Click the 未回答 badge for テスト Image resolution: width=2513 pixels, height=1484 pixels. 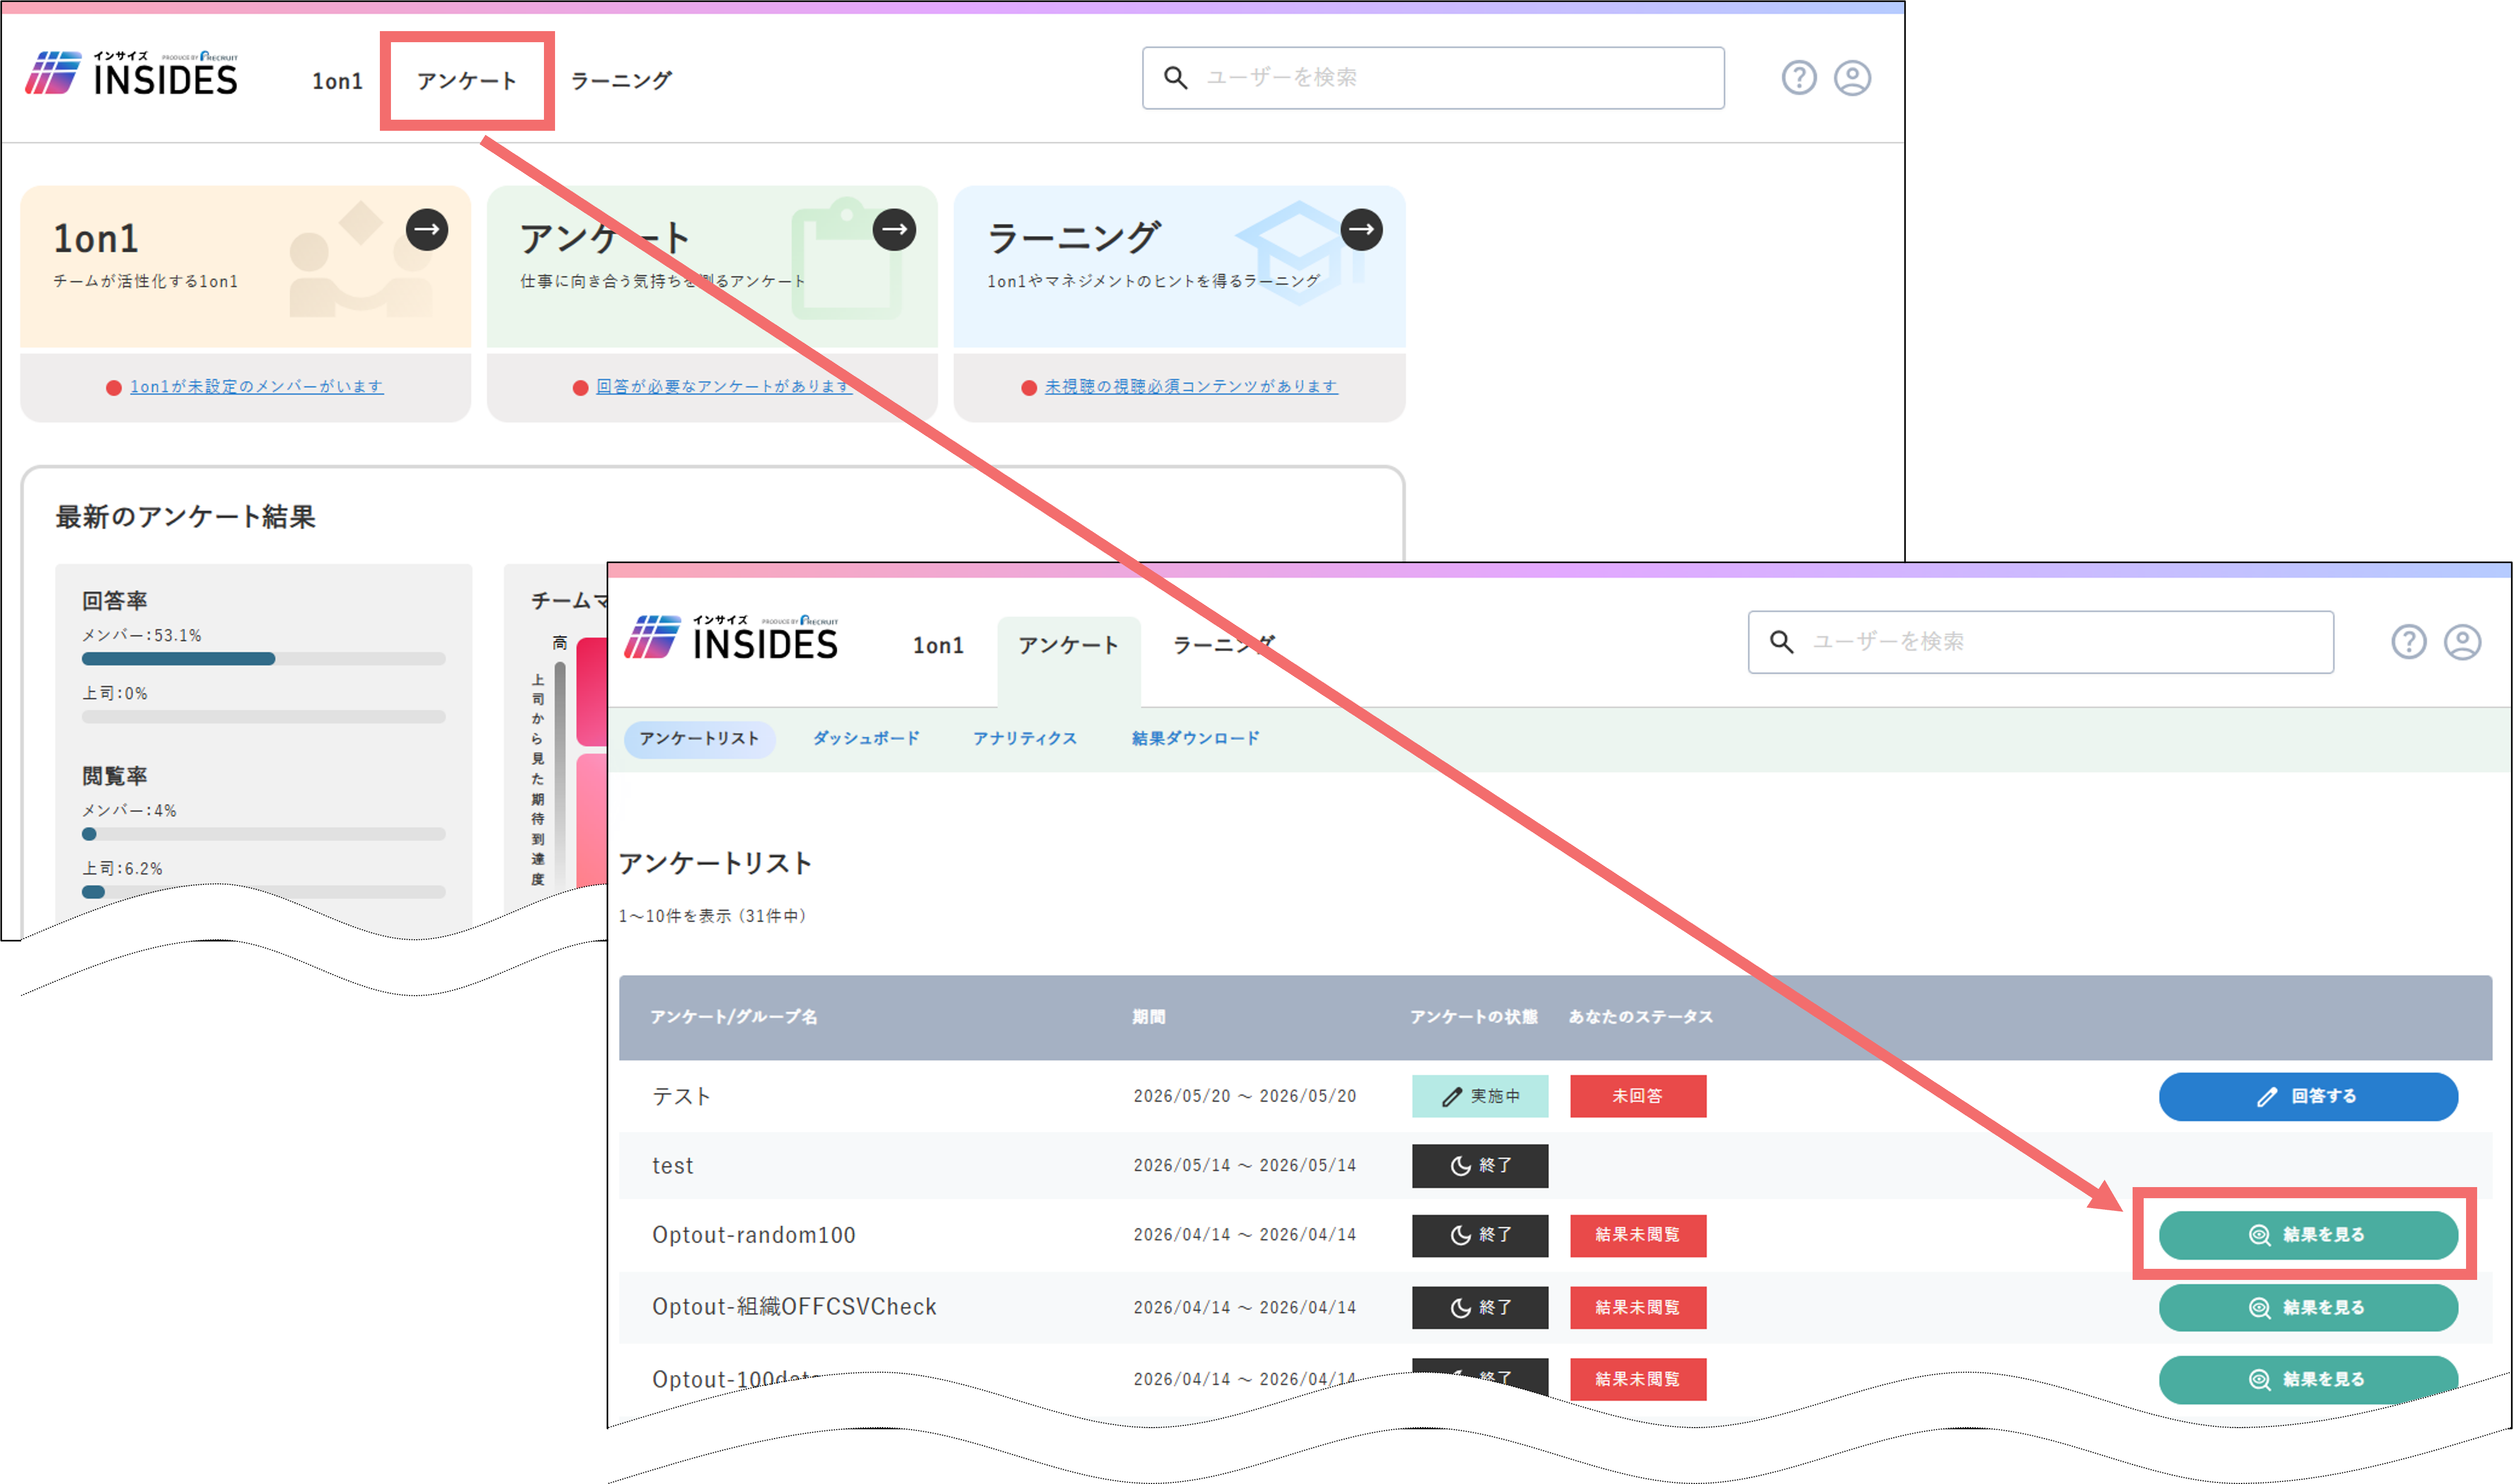click(x=1638, y=1097)
